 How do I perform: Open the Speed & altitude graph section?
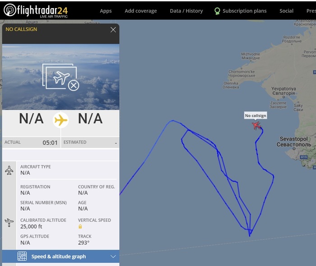[x=59, y=257]
